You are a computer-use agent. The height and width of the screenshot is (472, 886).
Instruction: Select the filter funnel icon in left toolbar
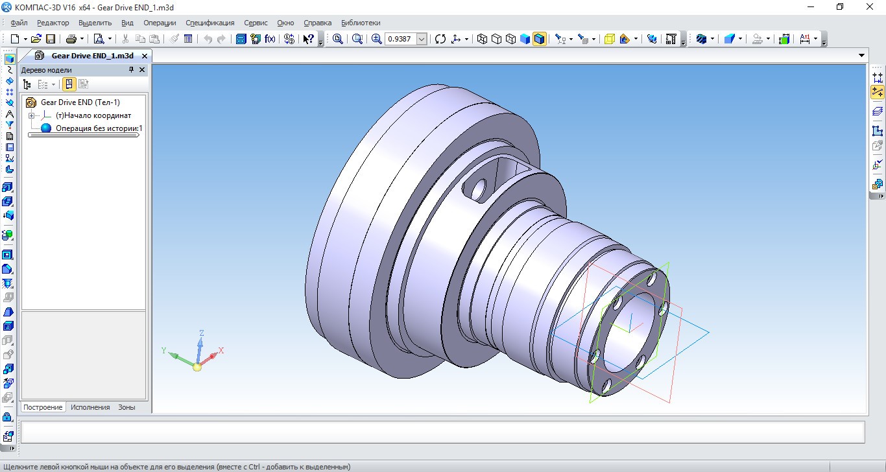tap(9, 124)
